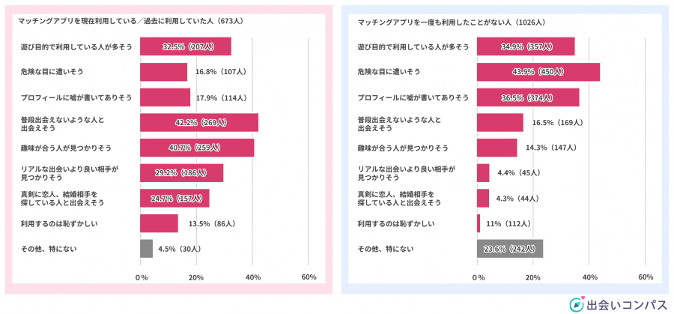674x314 pixels.
Task: Select the 29.2% (186人) bar
Action: click(x=182, y=173)
